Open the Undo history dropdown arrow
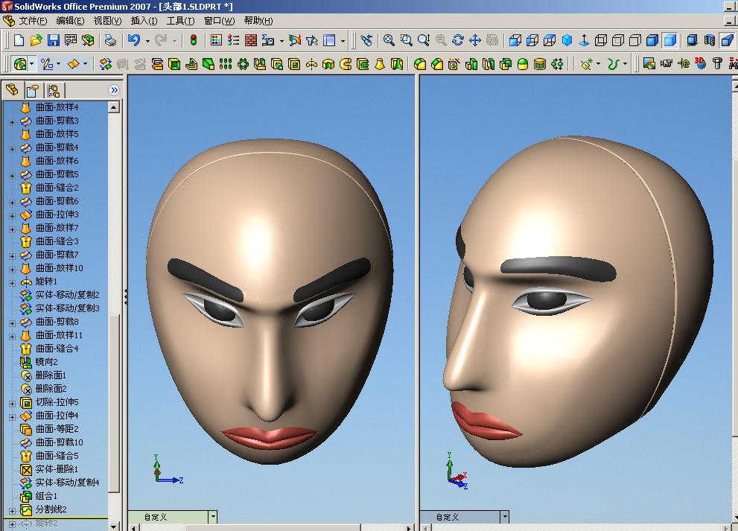The image size is (738, 531). coord(147,41)
